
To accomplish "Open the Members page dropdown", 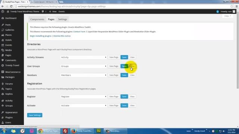I will 84,75.
